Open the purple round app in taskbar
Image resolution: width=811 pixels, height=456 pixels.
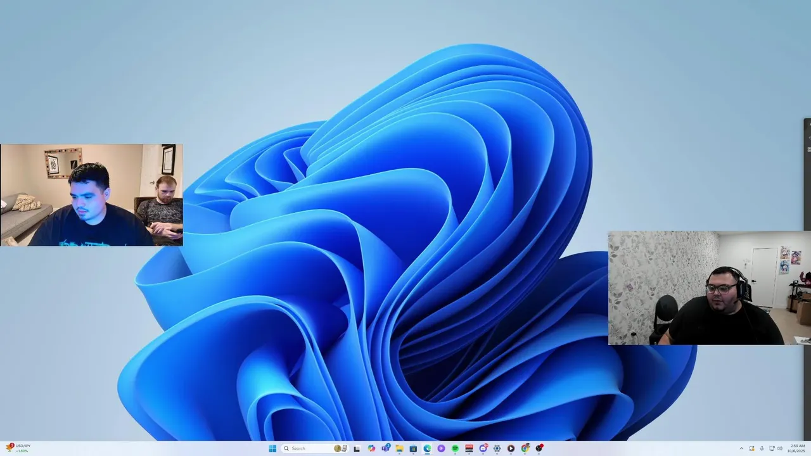tap(441, 448)
